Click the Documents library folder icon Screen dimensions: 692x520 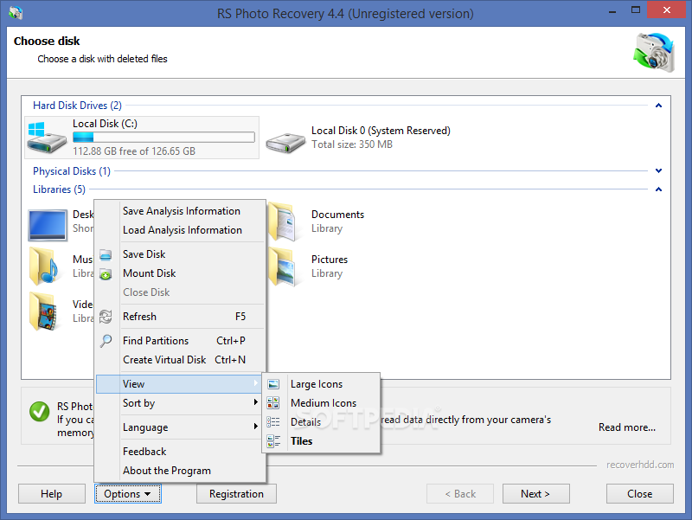[282, 221]
